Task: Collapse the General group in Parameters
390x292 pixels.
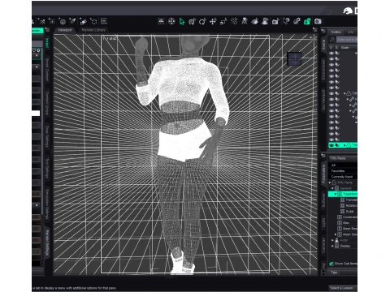Action: pos(332,188)
